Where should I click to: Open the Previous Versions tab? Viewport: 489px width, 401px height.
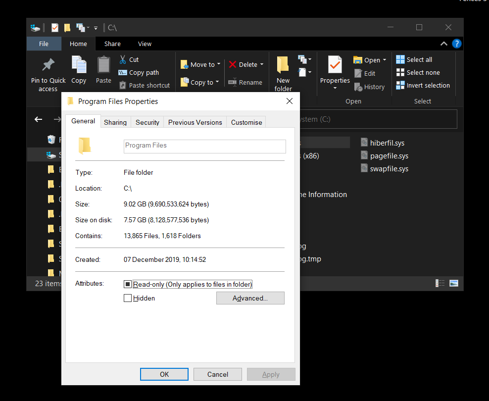click(x=195, y=122)
